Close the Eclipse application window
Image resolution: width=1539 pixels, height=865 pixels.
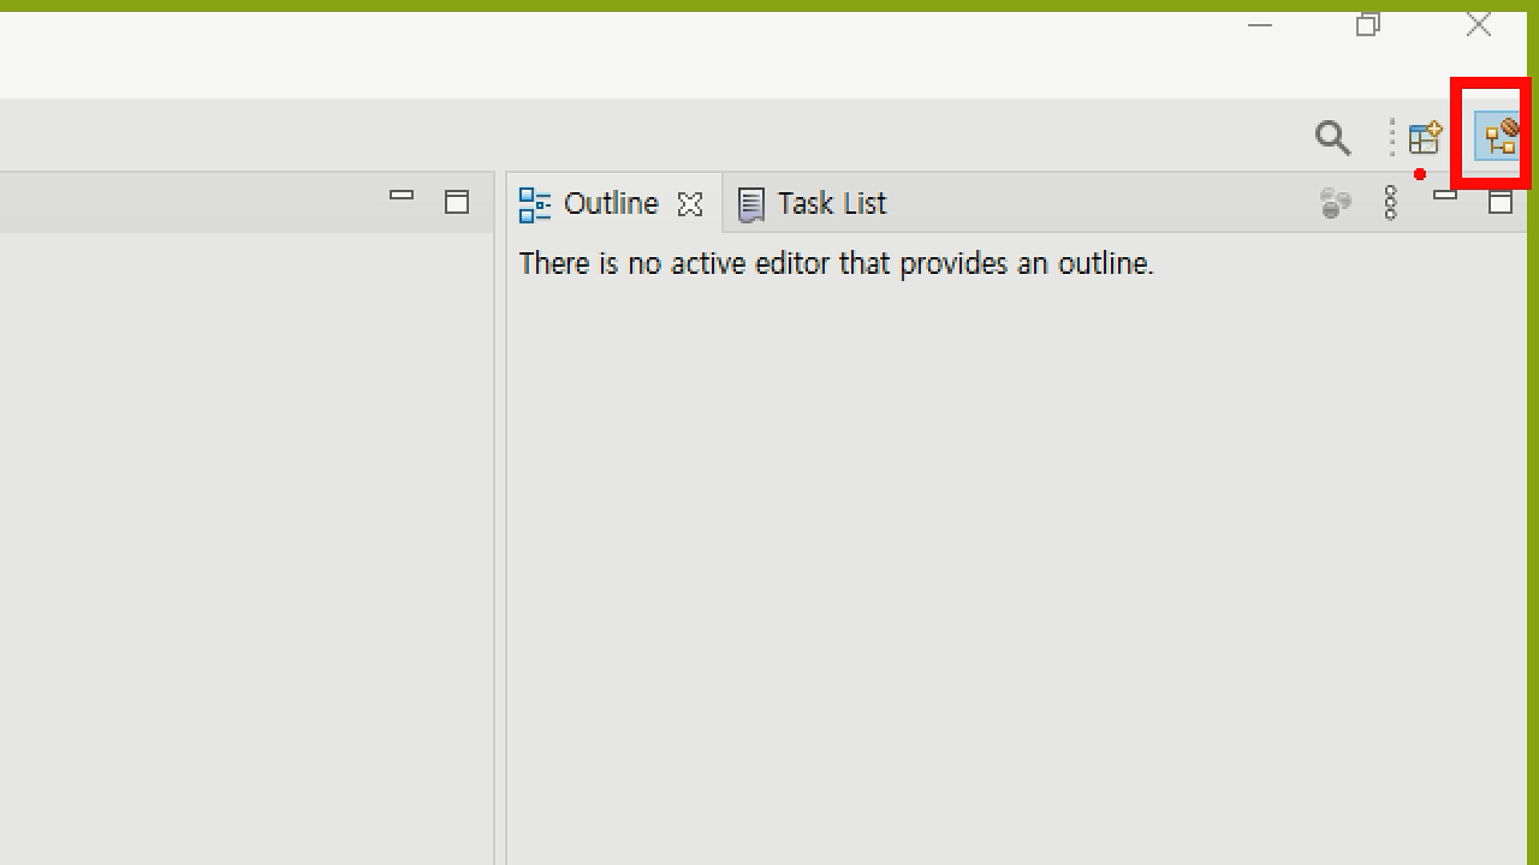(1478, 26)
